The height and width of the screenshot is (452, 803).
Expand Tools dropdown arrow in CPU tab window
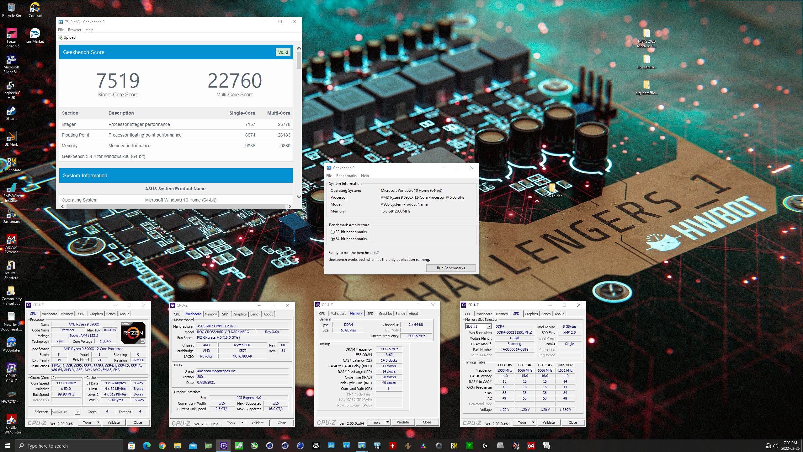click(98, 422)
